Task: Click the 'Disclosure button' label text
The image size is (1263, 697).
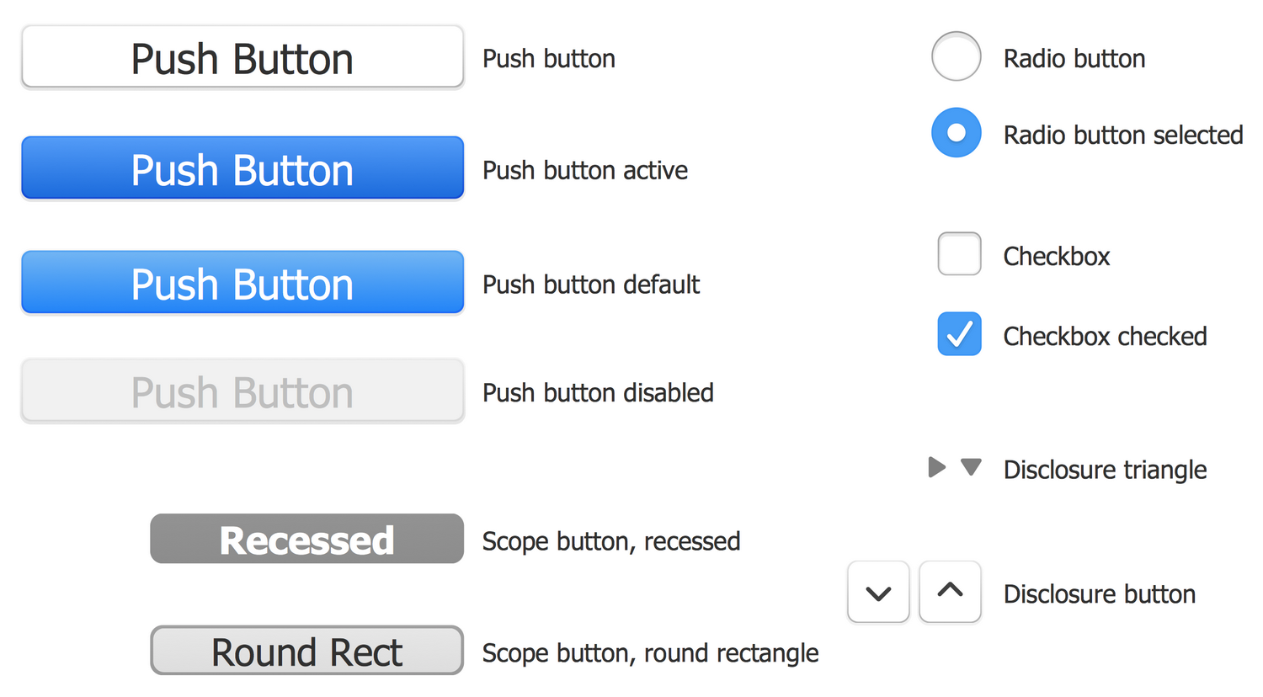Action: tap(1099, 594)
